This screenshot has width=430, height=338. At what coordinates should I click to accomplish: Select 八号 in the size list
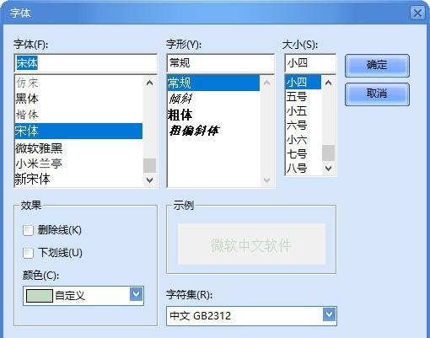pyautogui.click(x=304, y=168)
